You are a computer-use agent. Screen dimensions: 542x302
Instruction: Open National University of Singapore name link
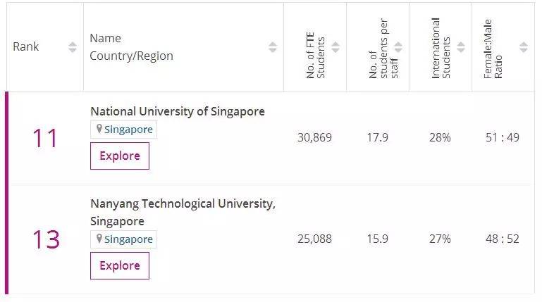178,111
